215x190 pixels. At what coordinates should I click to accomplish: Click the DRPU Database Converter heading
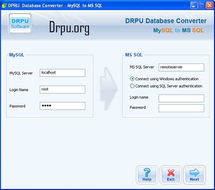tap(166, 21)
